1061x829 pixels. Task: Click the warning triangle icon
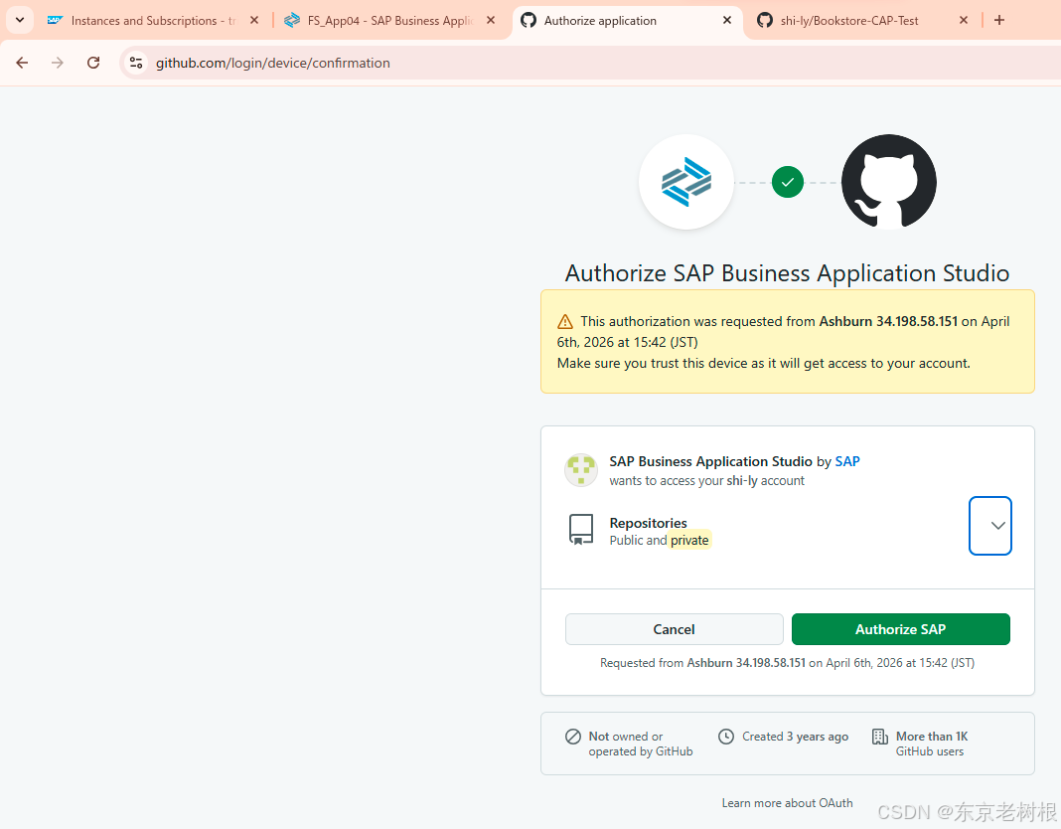tap(565, 322)
